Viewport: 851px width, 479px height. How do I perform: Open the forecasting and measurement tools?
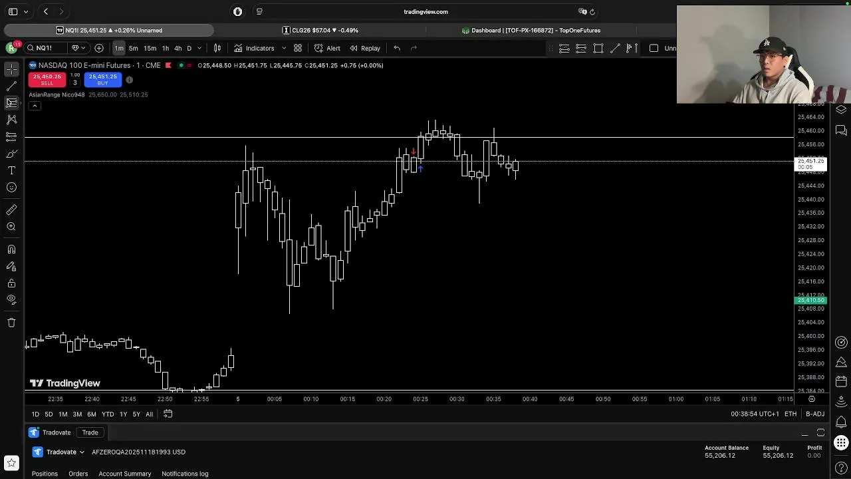11,136
